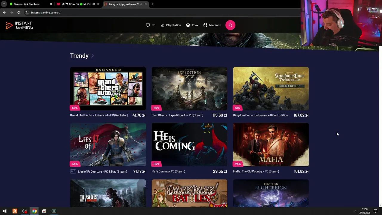
Task: Reload the current page
Action: click(19, 13)
